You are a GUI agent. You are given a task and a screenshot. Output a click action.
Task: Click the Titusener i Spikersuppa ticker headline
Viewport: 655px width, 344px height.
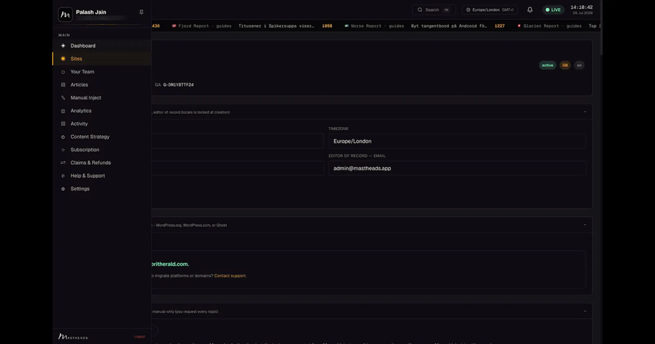click(276, 26)
